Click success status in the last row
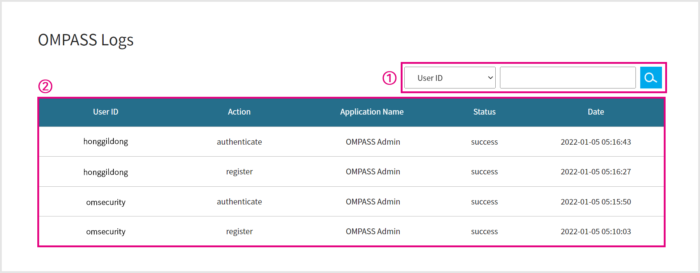 click(x=484, y=232)
